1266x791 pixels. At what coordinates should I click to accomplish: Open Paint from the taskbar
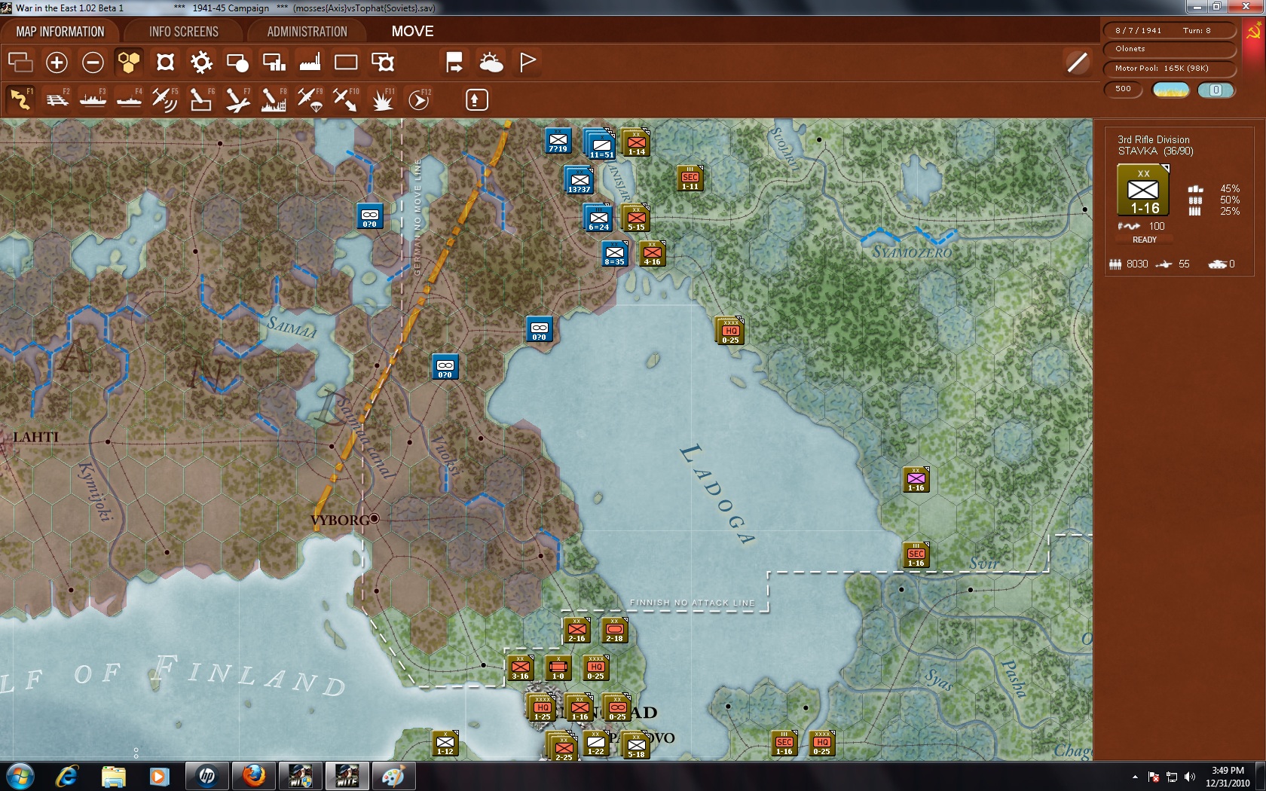[x=393, y=776]
